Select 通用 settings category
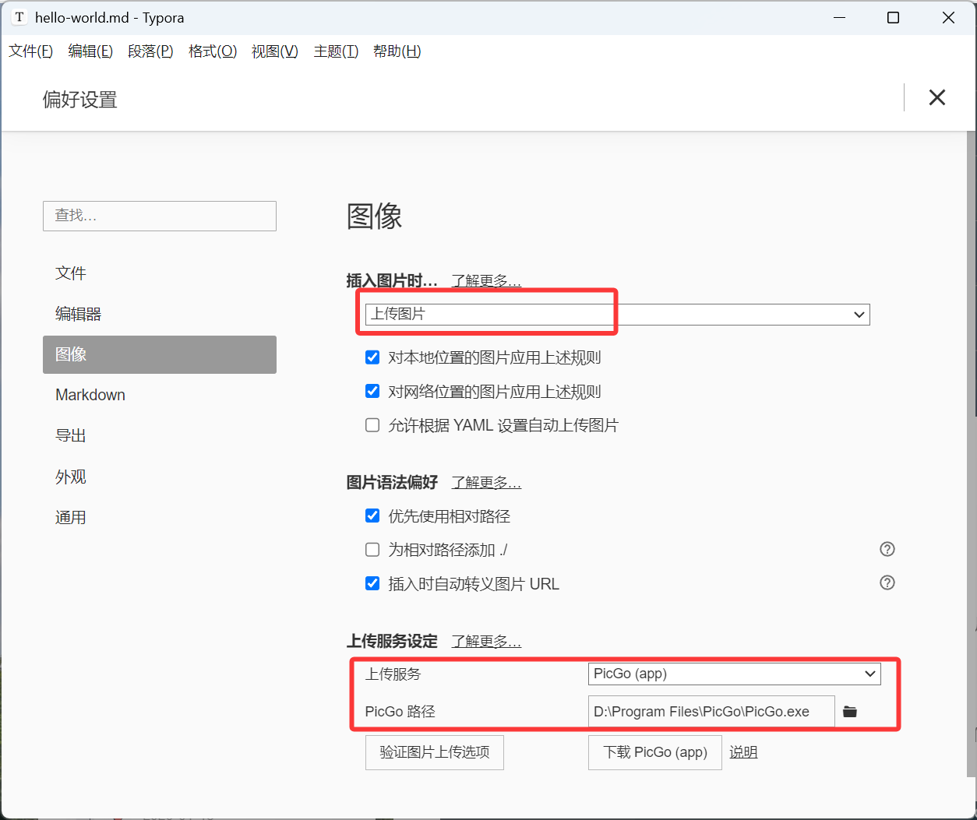Screen dimensions: 977x820 [x=160, y=517]
